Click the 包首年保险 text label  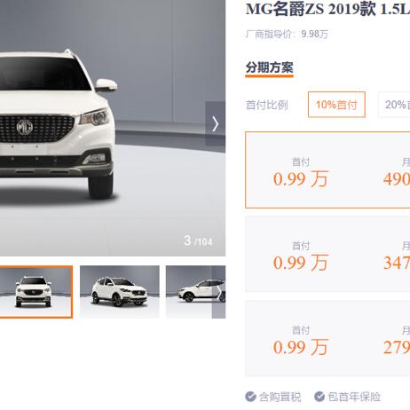[x=354, y=397]
